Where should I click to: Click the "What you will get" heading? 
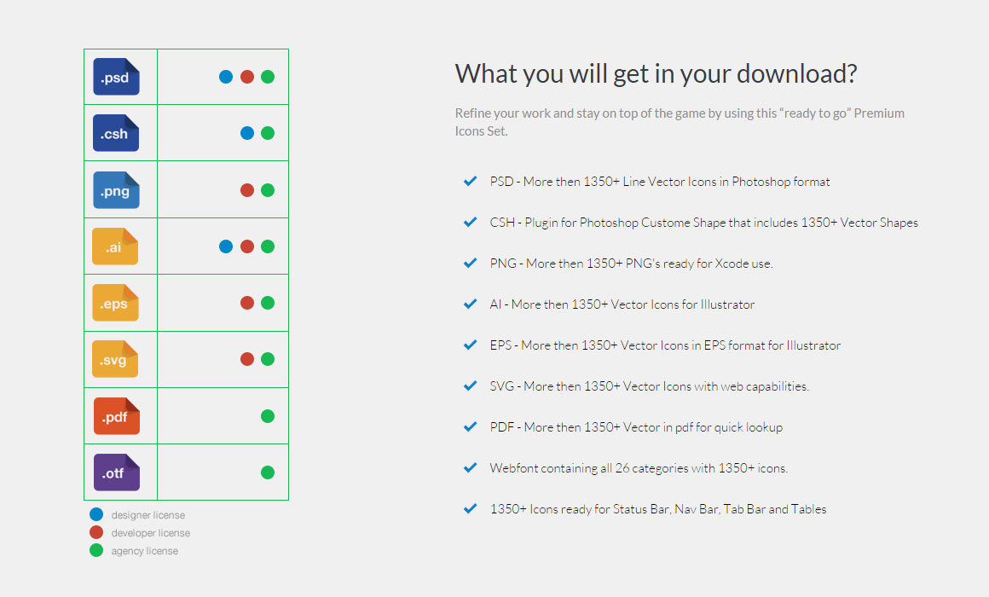[656, 73]
